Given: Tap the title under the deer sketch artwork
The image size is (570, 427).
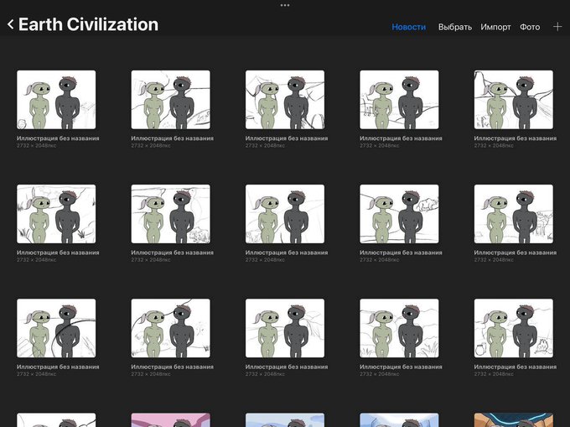Looking at the screenshot, I should click(516, 253).
